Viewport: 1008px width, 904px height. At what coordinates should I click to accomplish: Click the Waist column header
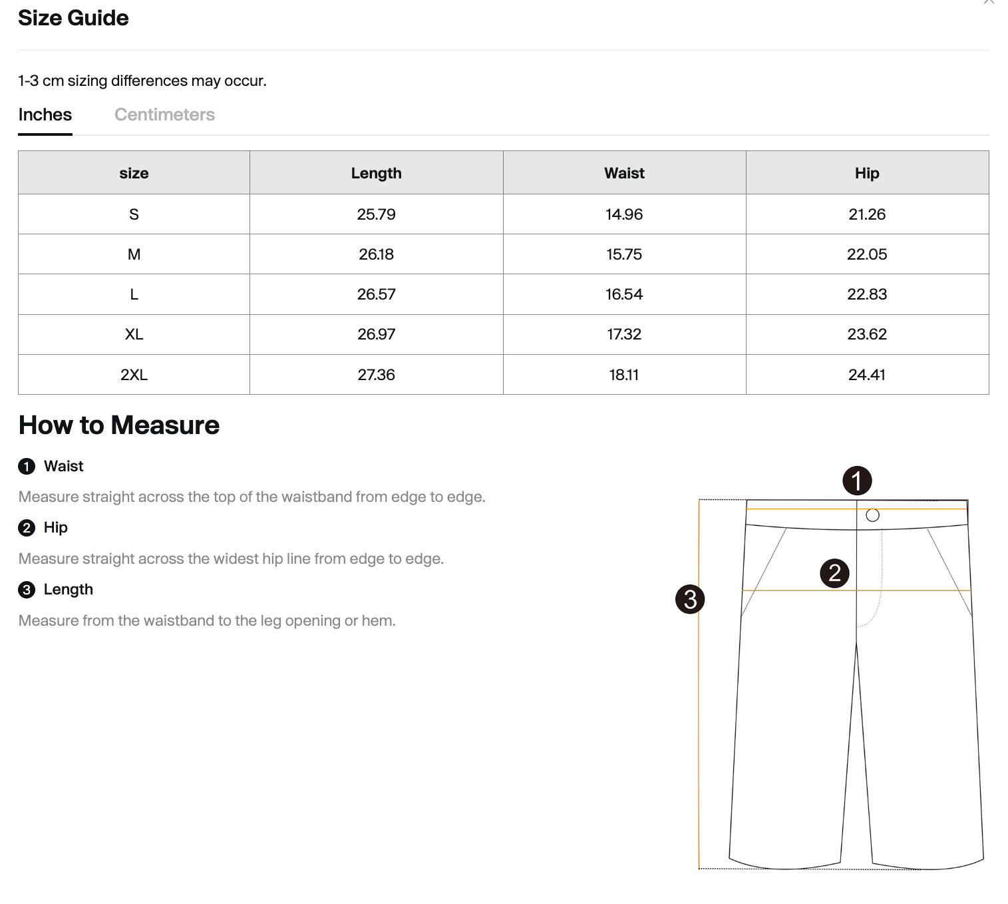(625, 173)
